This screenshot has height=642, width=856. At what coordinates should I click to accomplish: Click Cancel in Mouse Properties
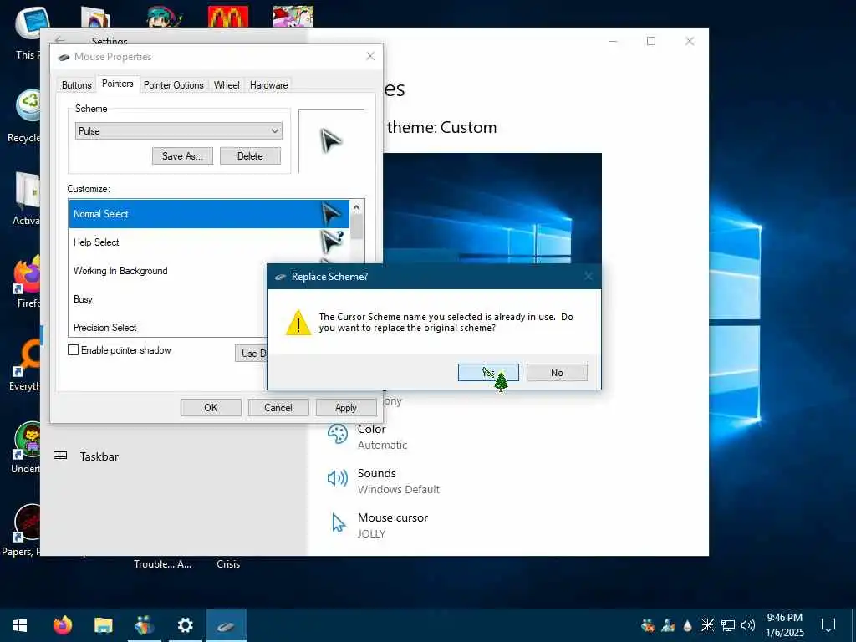click(x=278, y=408)
